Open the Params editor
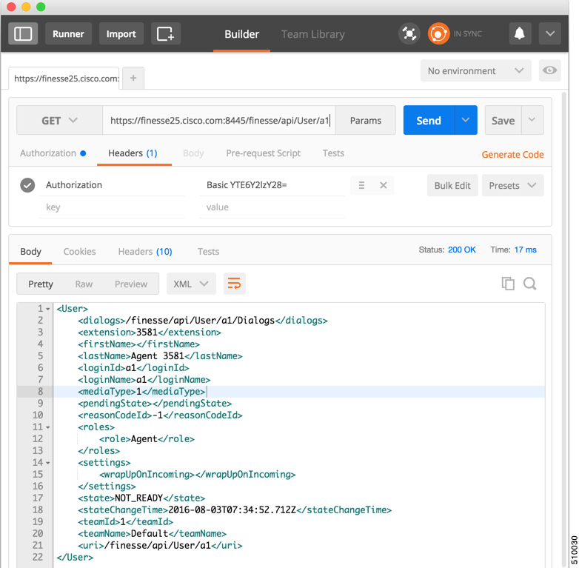 (x=366, y=121)
